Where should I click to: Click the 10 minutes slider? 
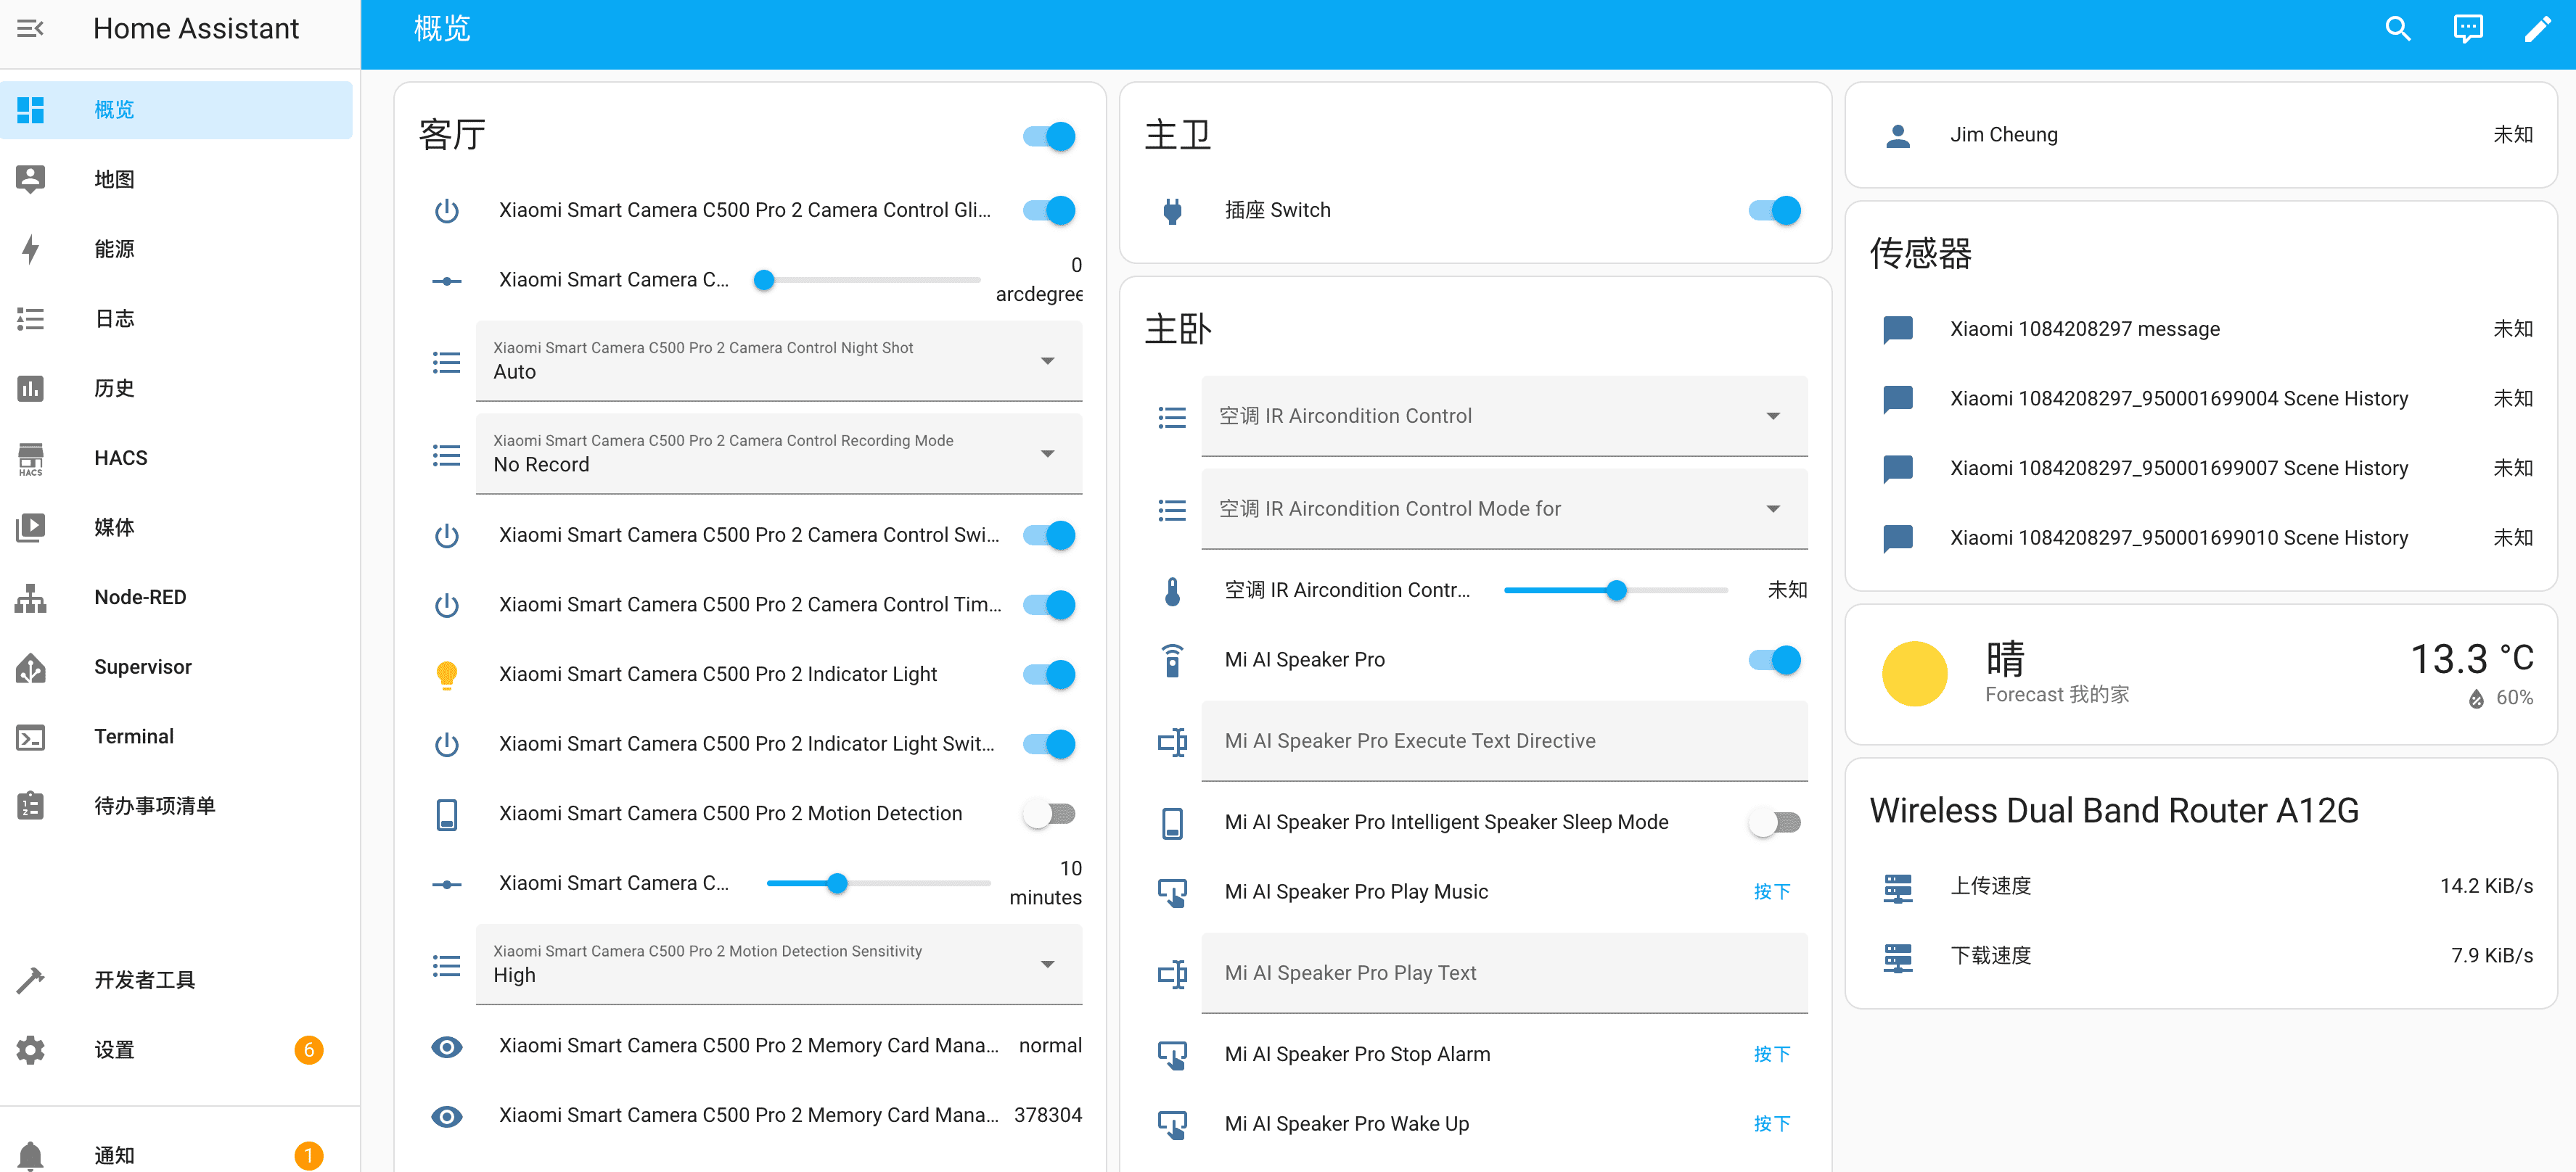(878, 884)
